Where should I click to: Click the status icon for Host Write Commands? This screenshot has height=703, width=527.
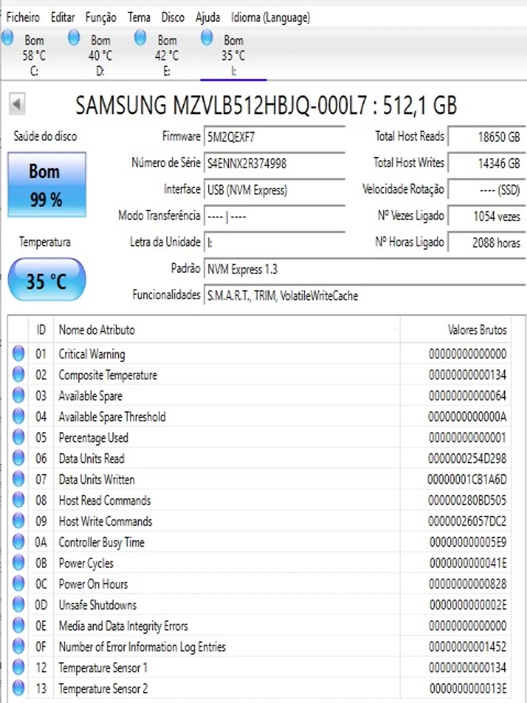[18, 521]
